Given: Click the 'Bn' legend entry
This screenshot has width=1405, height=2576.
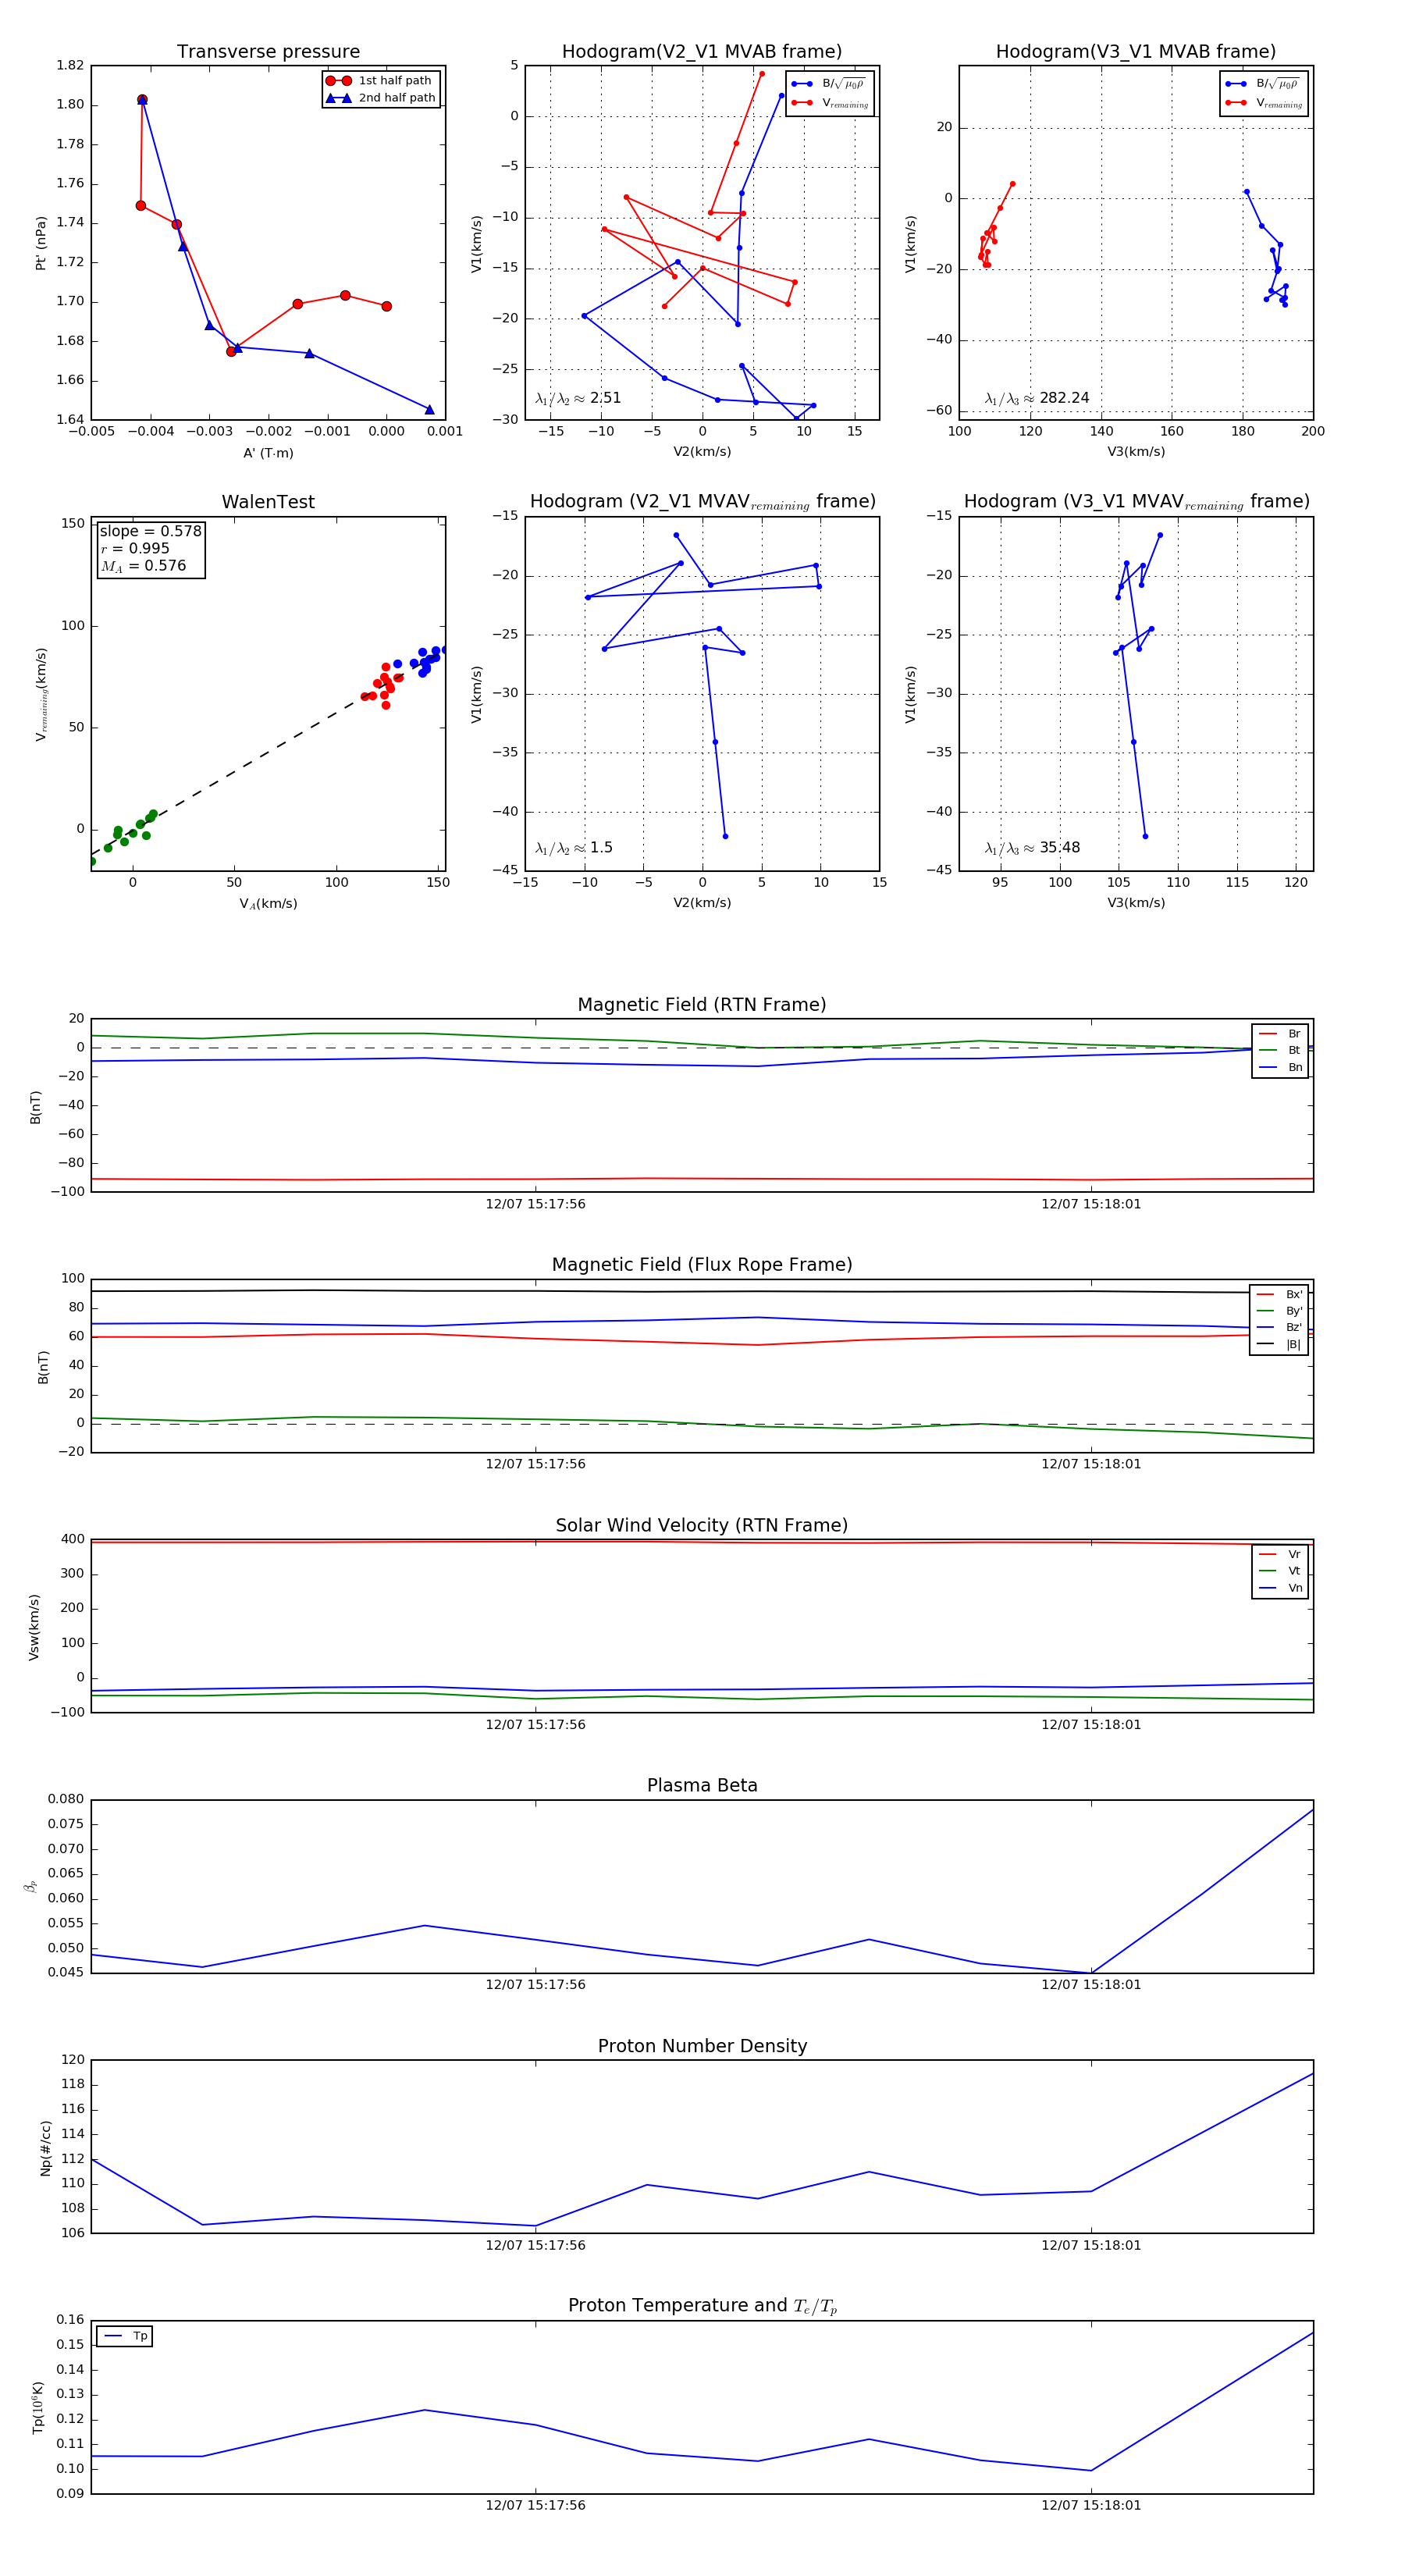Looking at the screenshot, I should tap(1280, 1067).
